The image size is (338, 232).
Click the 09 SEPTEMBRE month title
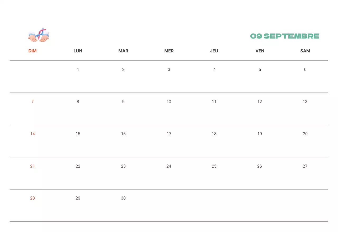(285, 36)
